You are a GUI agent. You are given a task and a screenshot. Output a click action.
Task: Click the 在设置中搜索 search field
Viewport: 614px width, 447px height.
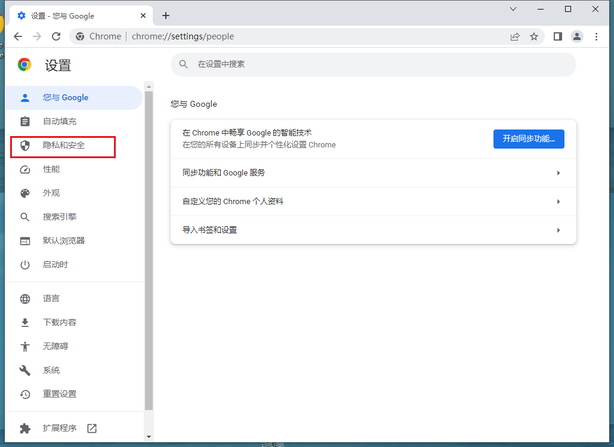(x=373, y=64)
